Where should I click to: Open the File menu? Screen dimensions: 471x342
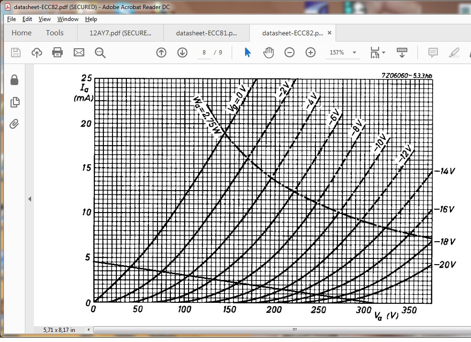(11, 19)
